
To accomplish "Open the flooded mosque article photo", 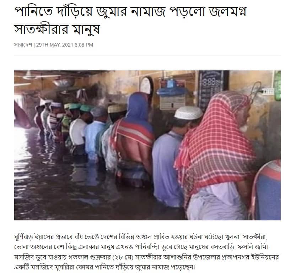I will (x=147, y=145).
